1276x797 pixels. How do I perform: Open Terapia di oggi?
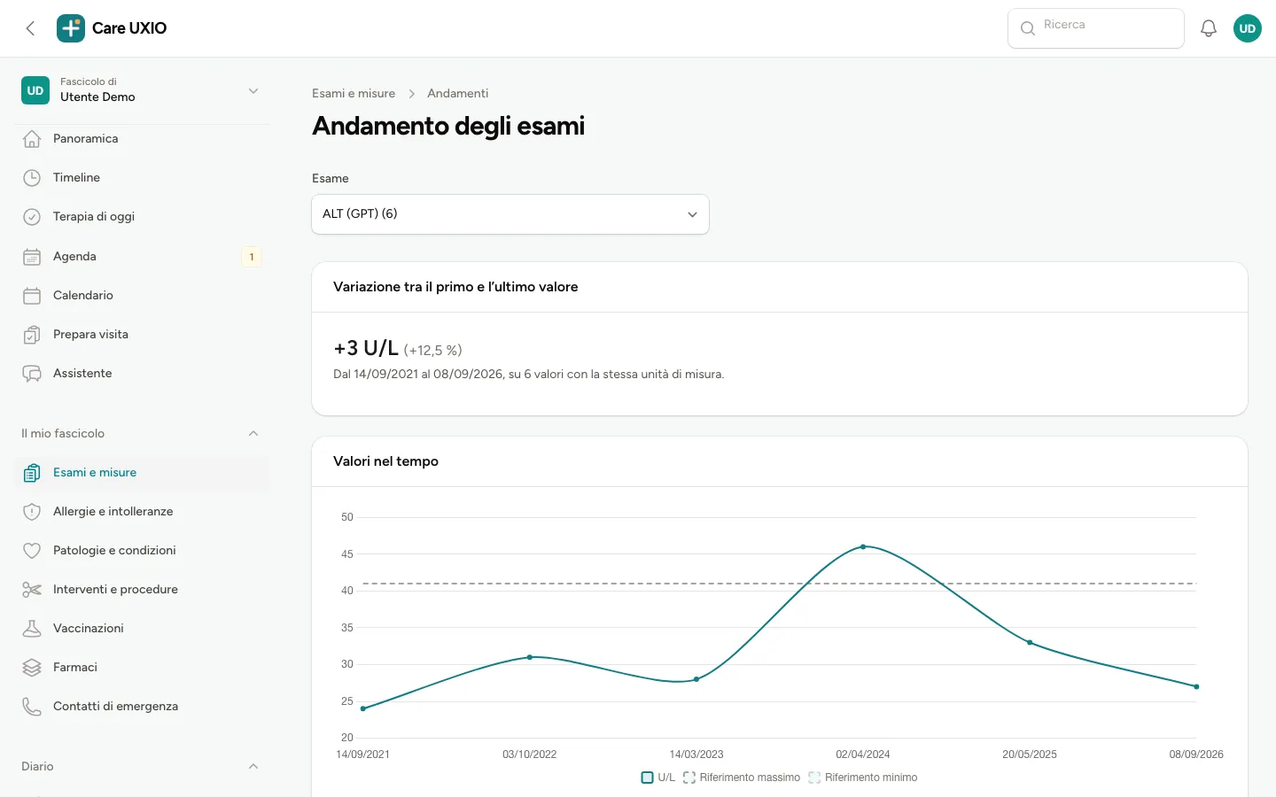[142, 217]
